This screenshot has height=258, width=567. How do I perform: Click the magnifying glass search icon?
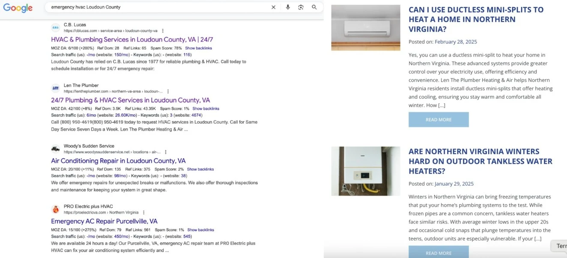coord(314,7)
